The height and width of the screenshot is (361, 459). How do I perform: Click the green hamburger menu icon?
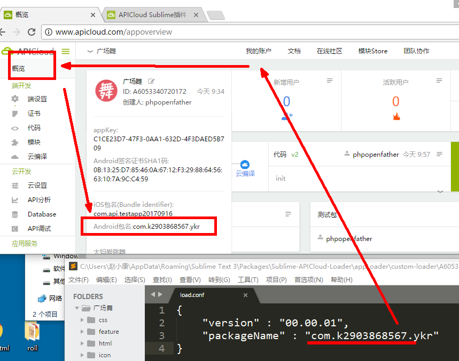(x=66, y=51)
